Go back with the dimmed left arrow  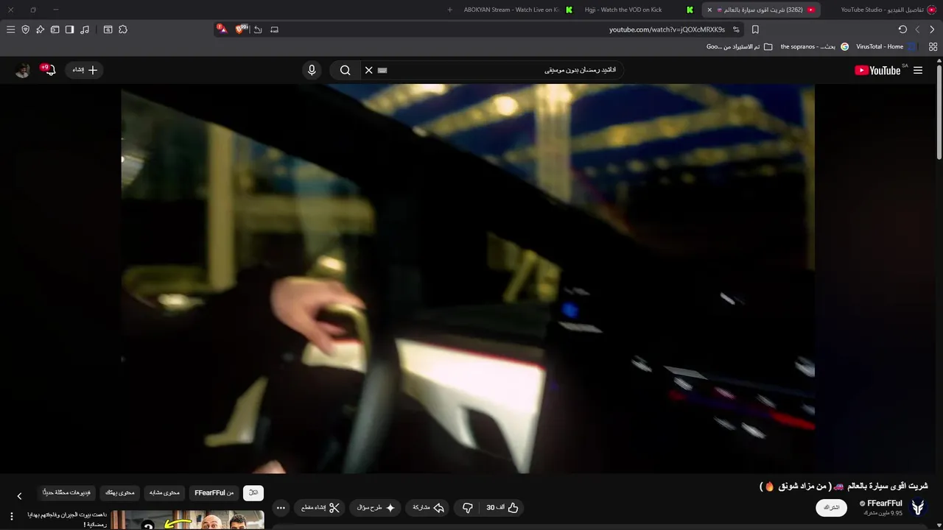(917, 29)
